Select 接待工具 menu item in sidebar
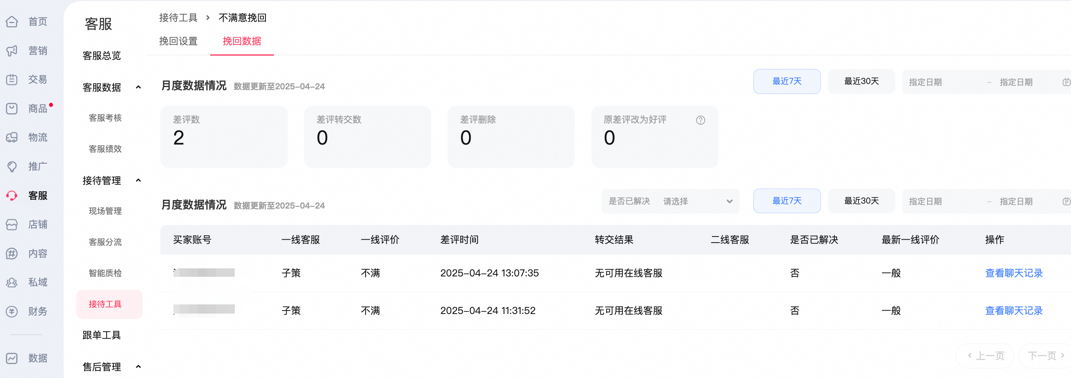This screenshot has height=378, width=1071. 109,304
